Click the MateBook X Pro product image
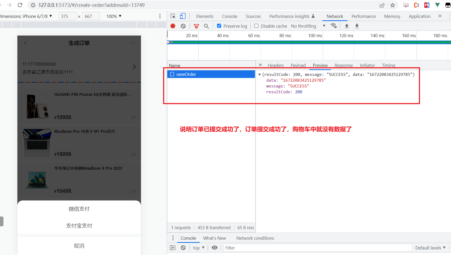Screen dimensions: 451x255 [37, 180]
